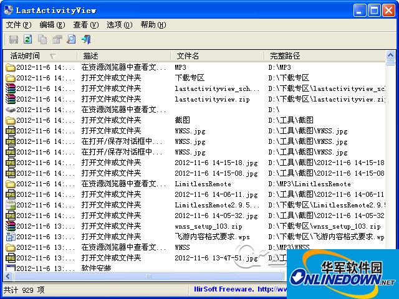
Task: Click the Exit toolbar icon
Action: click(86, 39)
